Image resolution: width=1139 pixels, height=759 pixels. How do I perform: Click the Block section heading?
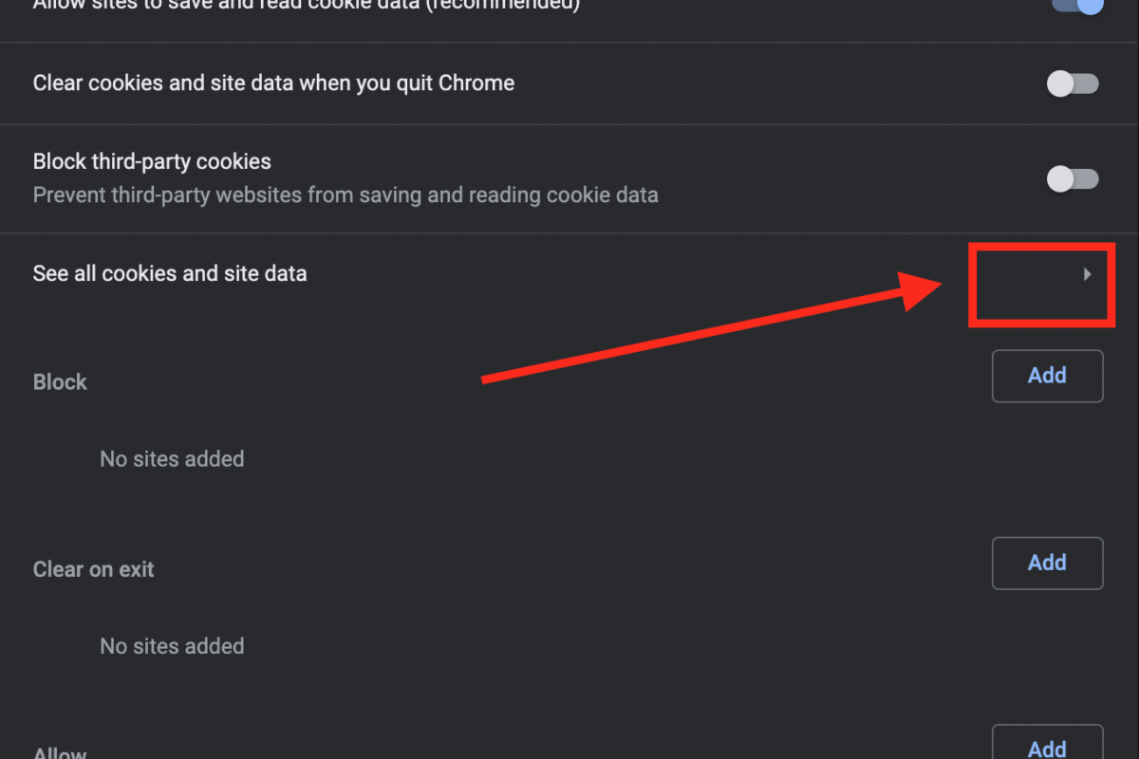[60, 382]
